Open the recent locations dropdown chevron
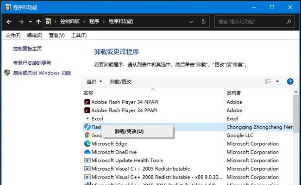 (30, 22)
